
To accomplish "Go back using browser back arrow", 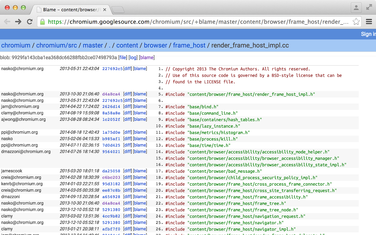I will tap(7, 21).
